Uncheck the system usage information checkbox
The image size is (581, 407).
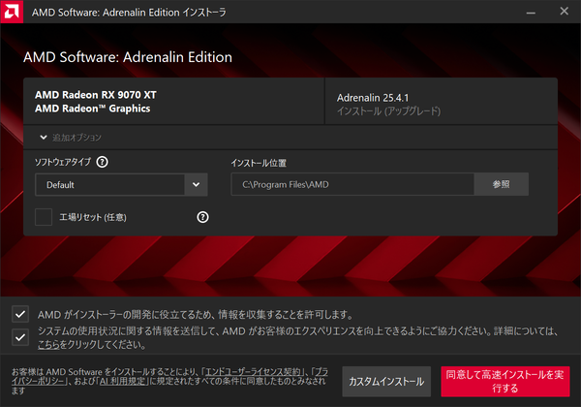tap(20, 337)
